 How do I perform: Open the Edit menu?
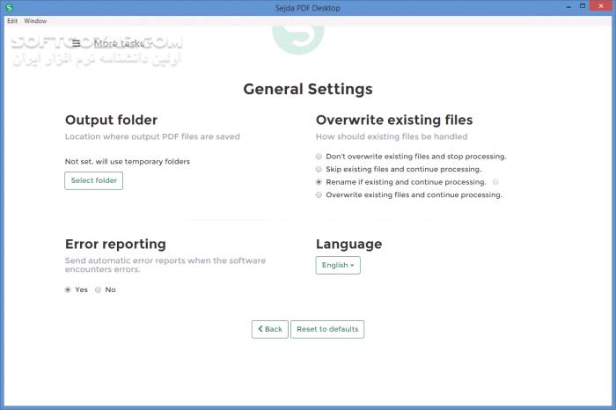12,21
